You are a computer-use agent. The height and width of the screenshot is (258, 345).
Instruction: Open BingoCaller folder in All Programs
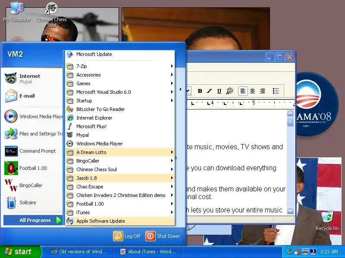point(120,161)
